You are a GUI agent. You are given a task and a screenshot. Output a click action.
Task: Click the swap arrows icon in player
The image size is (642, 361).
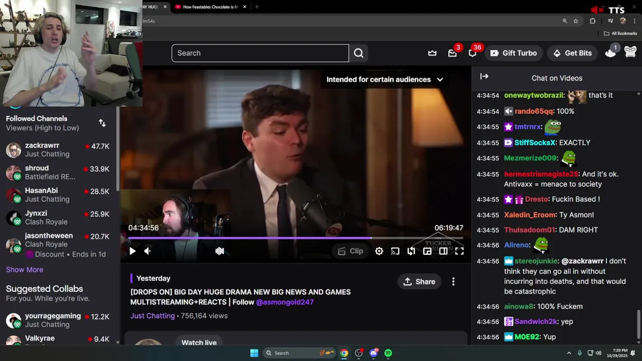pos(411,251)
